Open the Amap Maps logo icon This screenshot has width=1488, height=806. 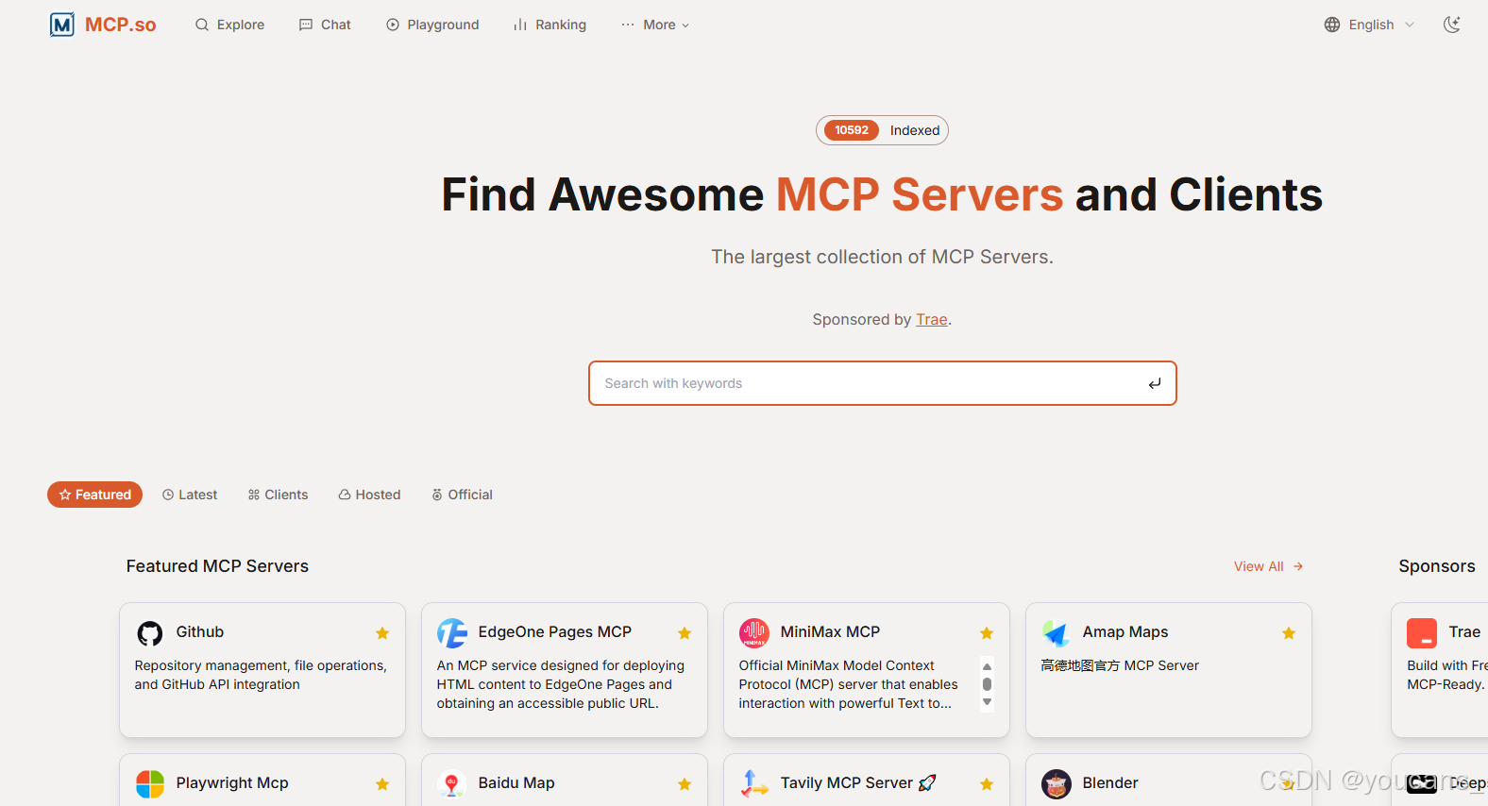pos(1056,633)
